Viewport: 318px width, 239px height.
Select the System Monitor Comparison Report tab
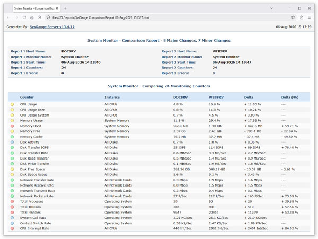tap(36, 8)
